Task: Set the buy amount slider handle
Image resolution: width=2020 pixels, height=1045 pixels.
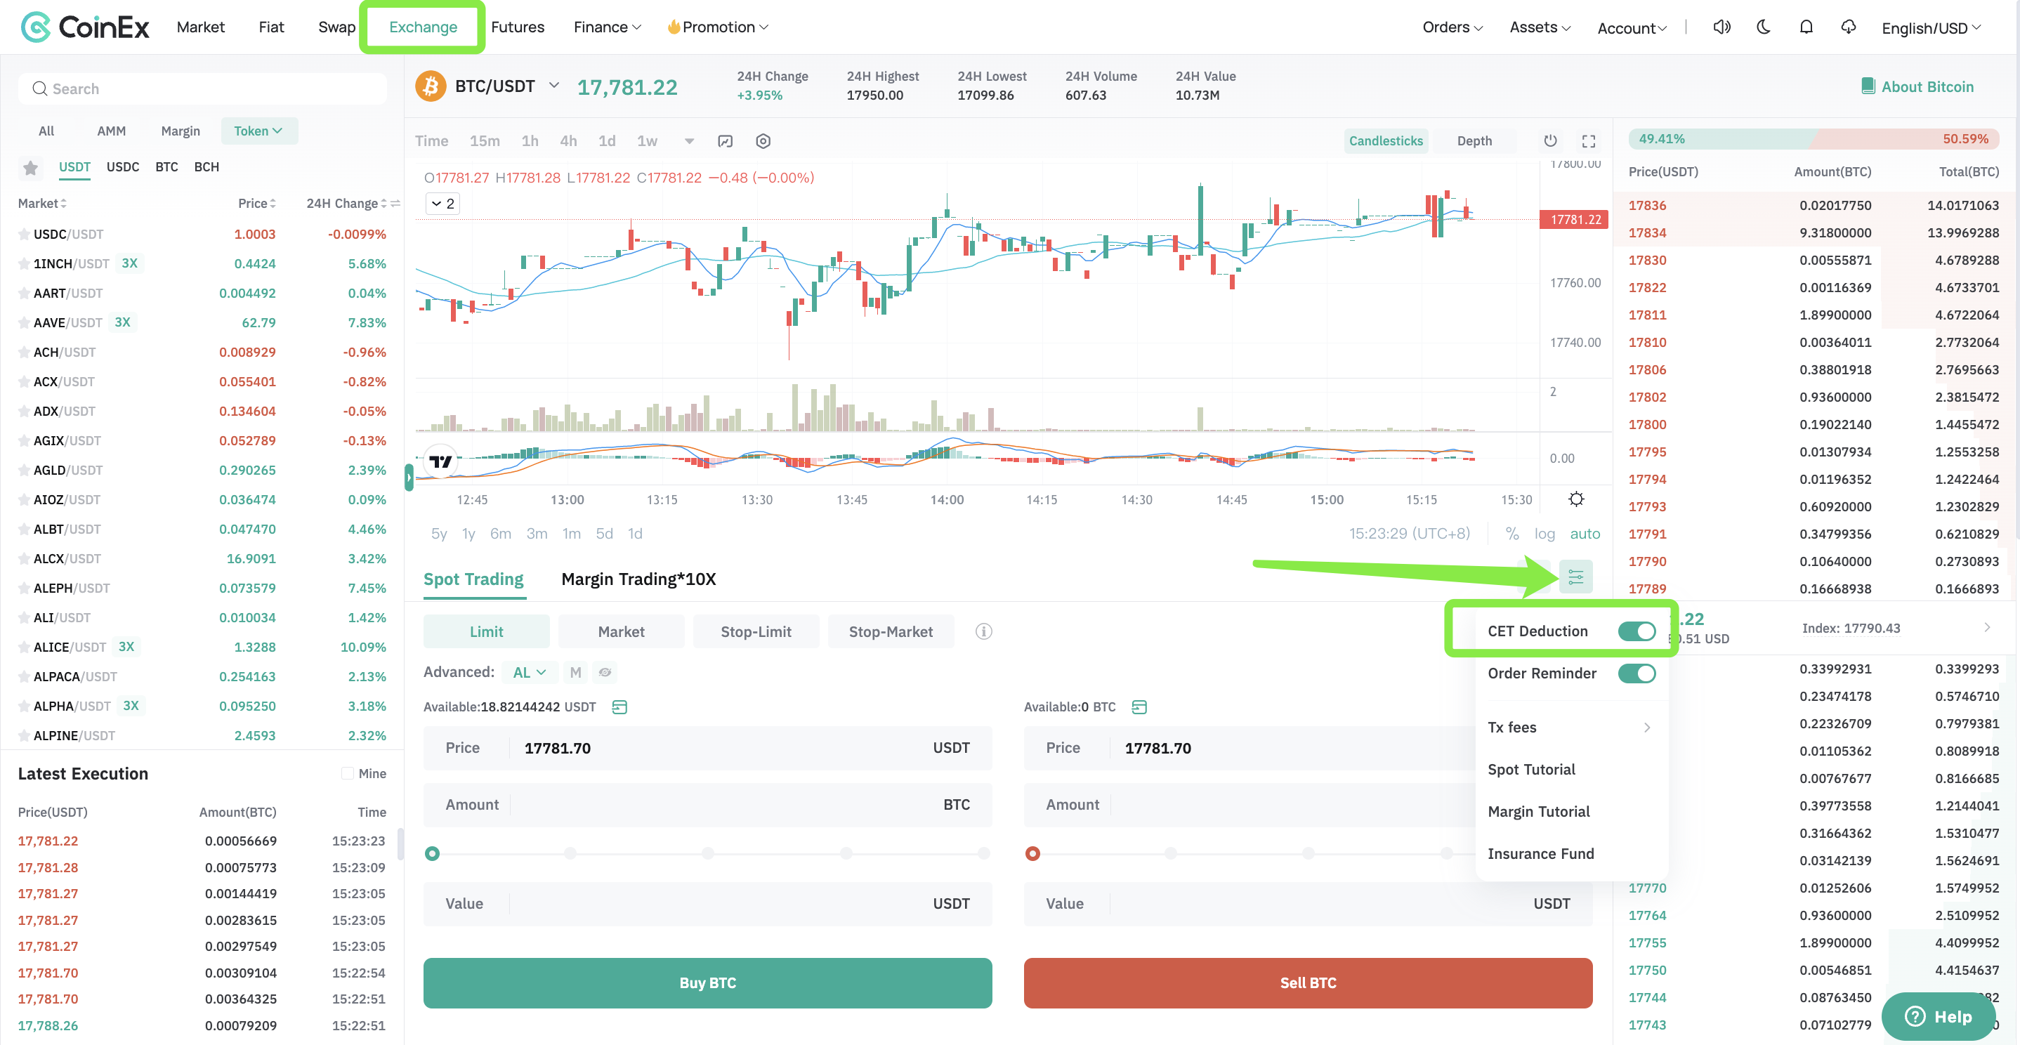Action: (432, 854)
